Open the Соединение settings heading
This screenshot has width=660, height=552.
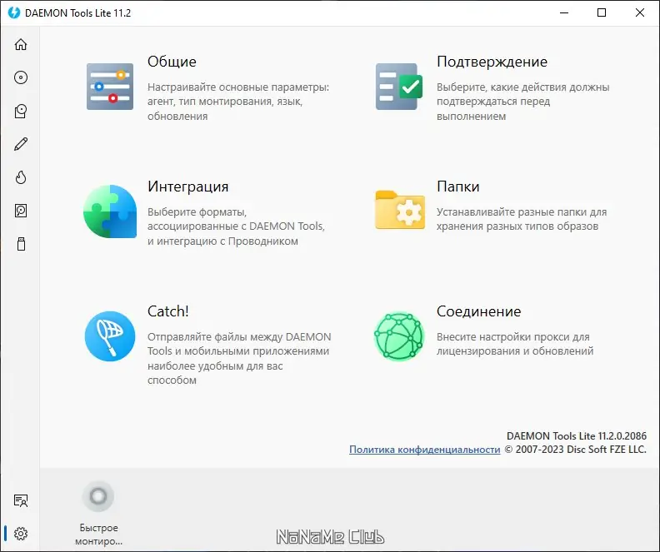pyautogui.click(x=478, y=311)
